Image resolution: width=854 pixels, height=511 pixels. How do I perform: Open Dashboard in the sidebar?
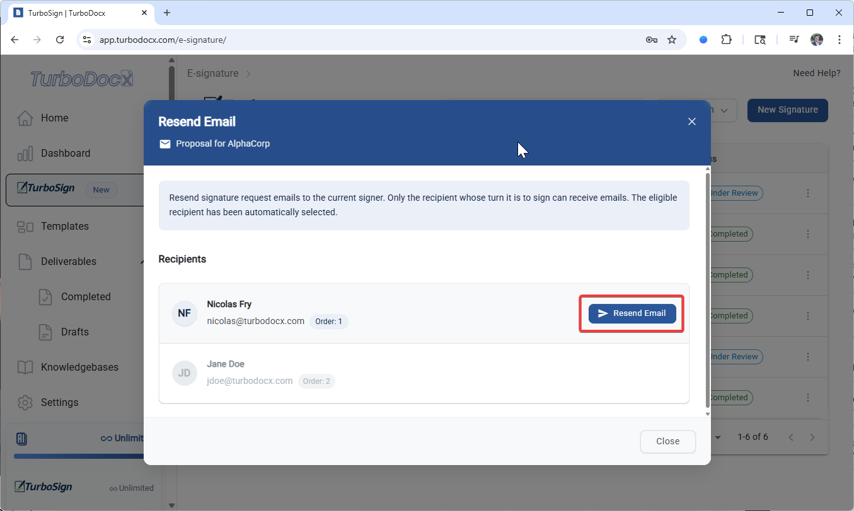pyautogui.click(x=66, y=153)
